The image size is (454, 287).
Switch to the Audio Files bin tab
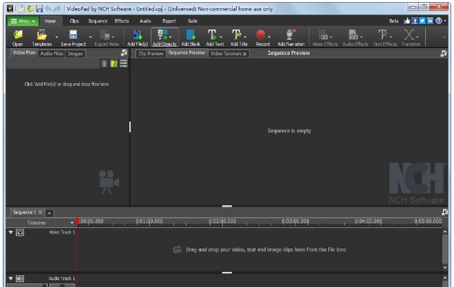coord(52,53)
